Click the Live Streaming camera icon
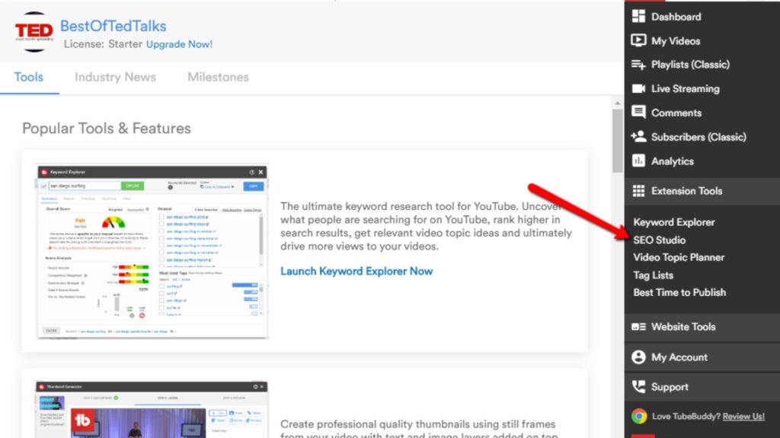 pyautogui.click(x=638, y=88)
